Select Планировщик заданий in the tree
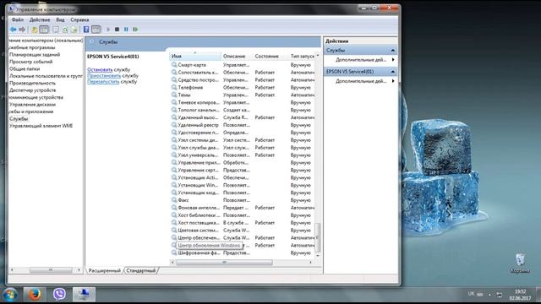This screenshot has width=541, height=304. click(x=35, y=54)
